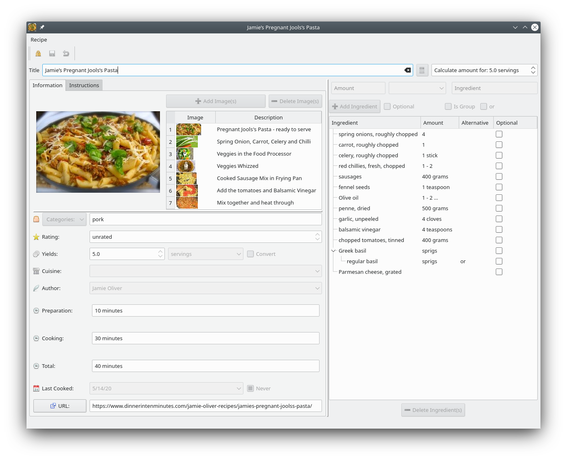Clear the Title field with the backspace icon

[x=407, y=70]
